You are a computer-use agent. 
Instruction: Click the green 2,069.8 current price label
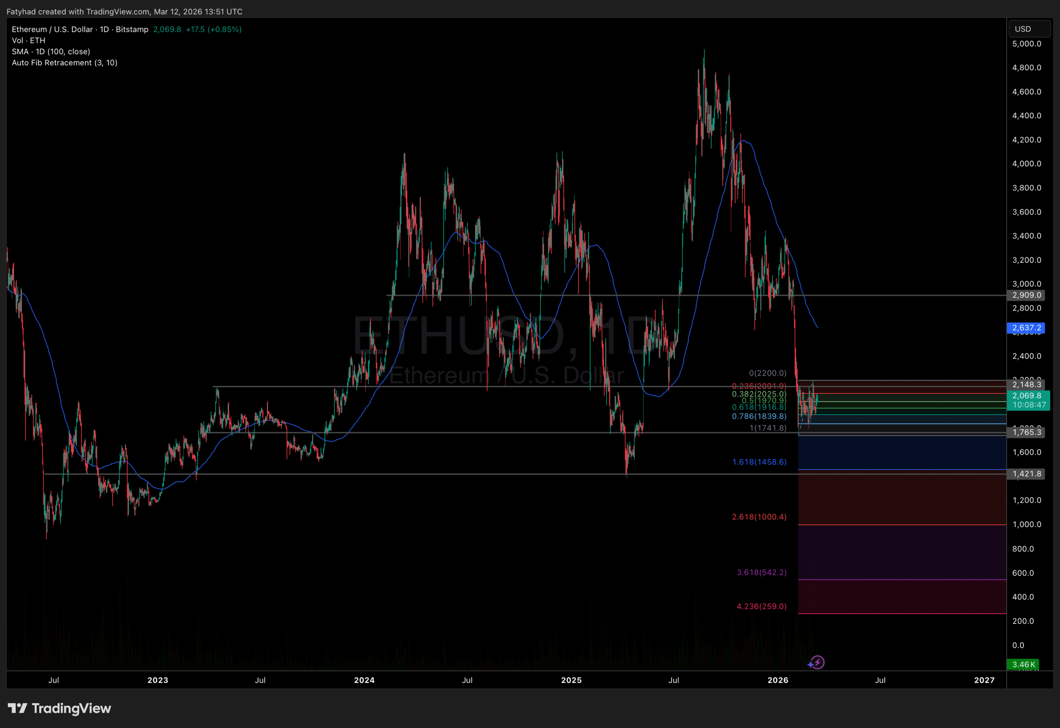pos(1027,395)
